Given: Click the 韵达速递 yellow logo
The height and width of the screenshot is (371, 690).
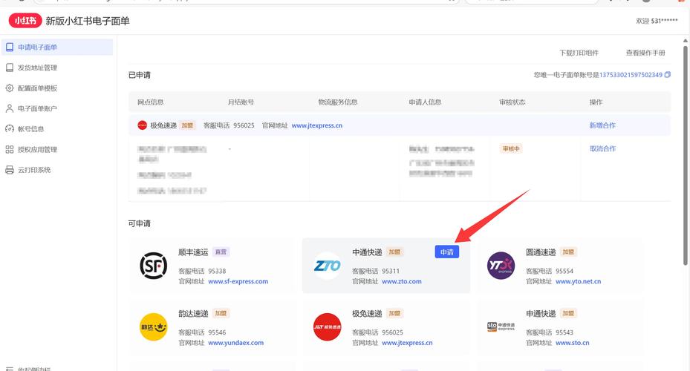Looking at the screenshot, I should (x=153, y=327).
